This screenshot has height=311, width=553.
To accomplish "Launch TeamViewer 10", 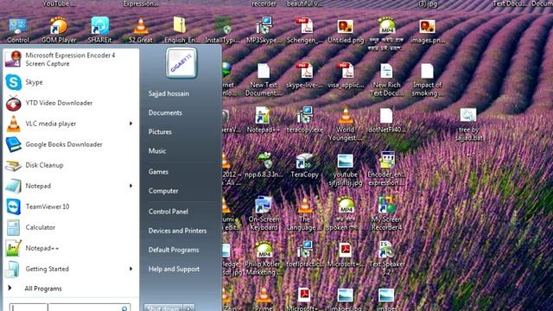I will tap(71, 206).
